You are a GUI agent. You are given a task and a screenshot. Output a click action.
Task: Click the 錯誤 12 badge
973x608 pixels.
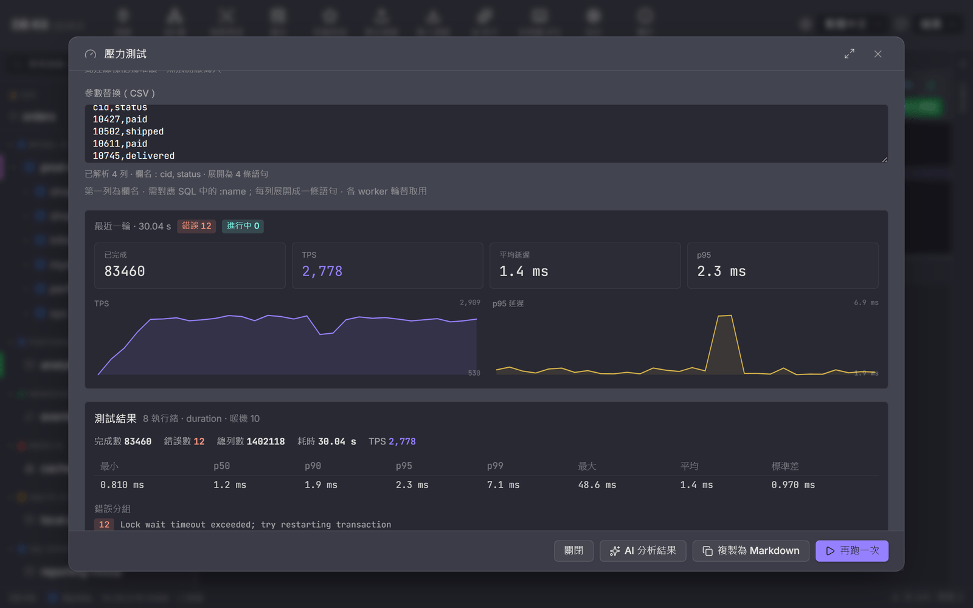coord(196,226)
